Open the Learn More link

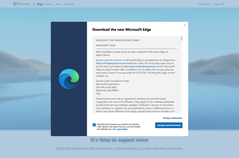pos(122,129)
